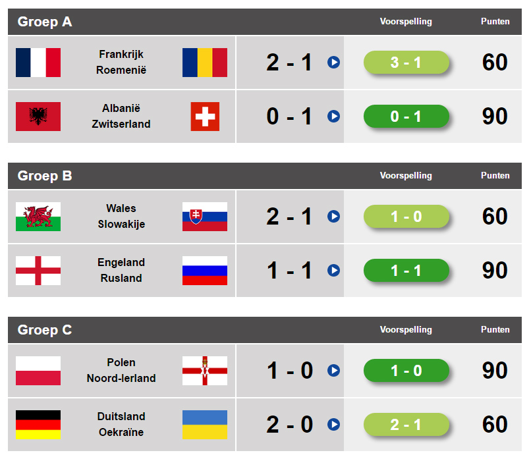Click the Duitsland prediction 2 - 1 pill
The width and height of the screenshot is (529, 459).
pos(406,425)
